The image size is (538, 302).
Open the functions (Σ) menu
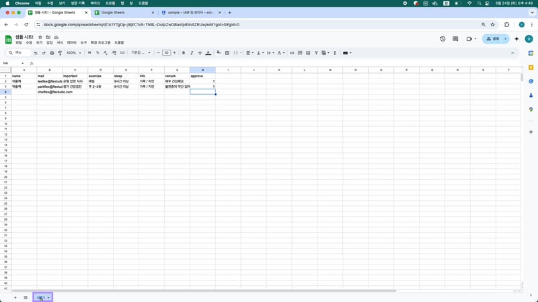tap(335, 53)
